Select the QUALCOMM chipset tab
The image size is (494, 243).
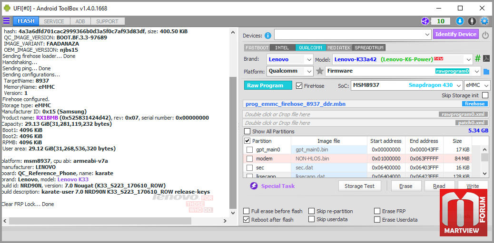pos(311,48)
